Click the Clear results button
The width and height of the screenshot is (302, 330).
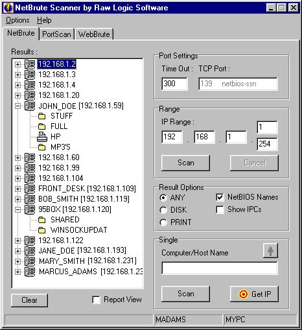29,300
